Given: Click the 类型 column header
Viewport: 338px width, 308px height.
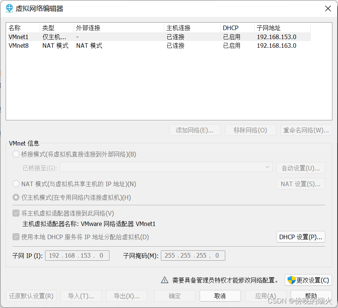Looking at the screenshot, I should pyautogui.click(x=57, y=28).
